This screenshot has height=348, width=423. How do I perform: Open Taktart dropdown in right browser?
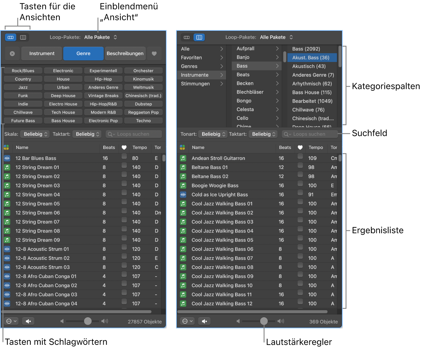click(x=263, y=134)
